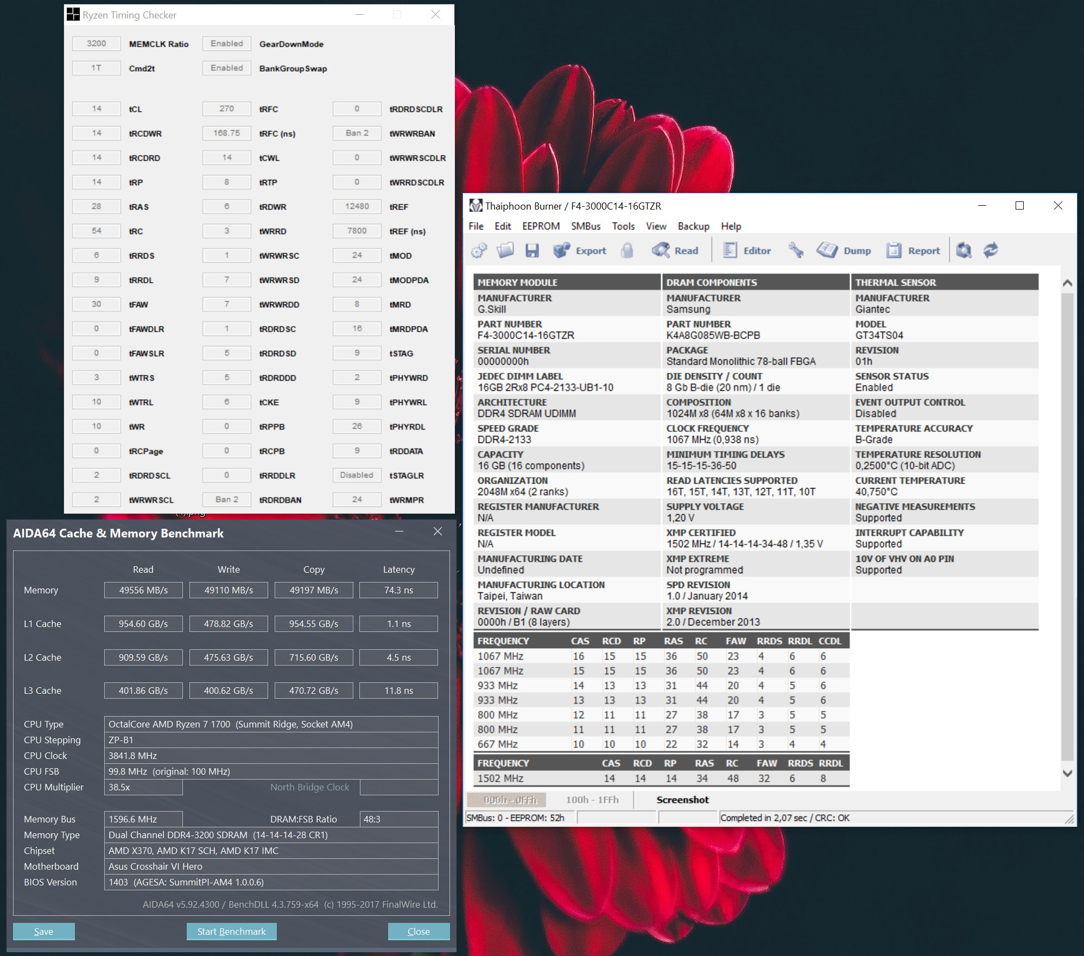Image resolution: width=1084 pixels, height=956 pixels.
Task: Click the floppy disk save icon
Action: 532,250
